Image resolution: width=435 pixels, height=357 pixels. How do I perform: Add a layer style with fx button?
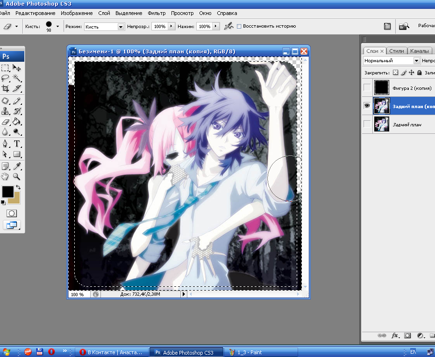[395, 335]
